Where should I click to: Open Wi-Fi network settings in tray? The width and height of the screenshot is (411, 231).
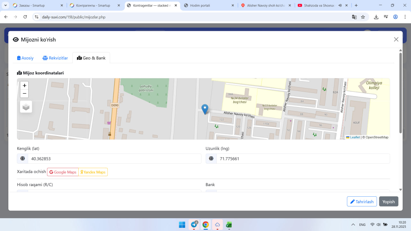(372, 225)
